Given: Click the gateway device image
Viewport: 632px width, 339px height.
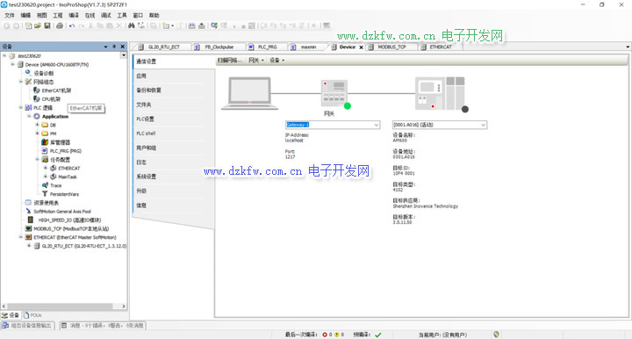Looking at the screenshot, I should pos(334,93).
